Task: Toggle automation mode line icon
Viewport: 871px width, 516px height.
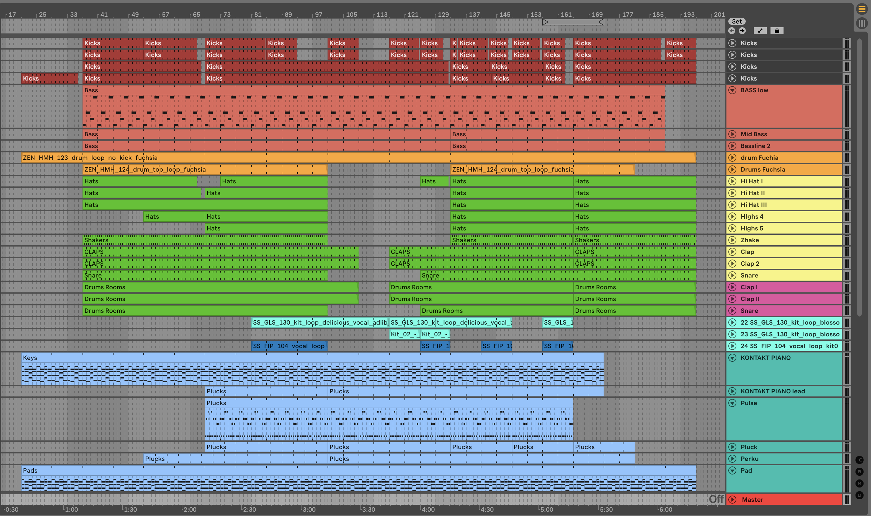Action: pyautogui.click(x=760, y=31)
